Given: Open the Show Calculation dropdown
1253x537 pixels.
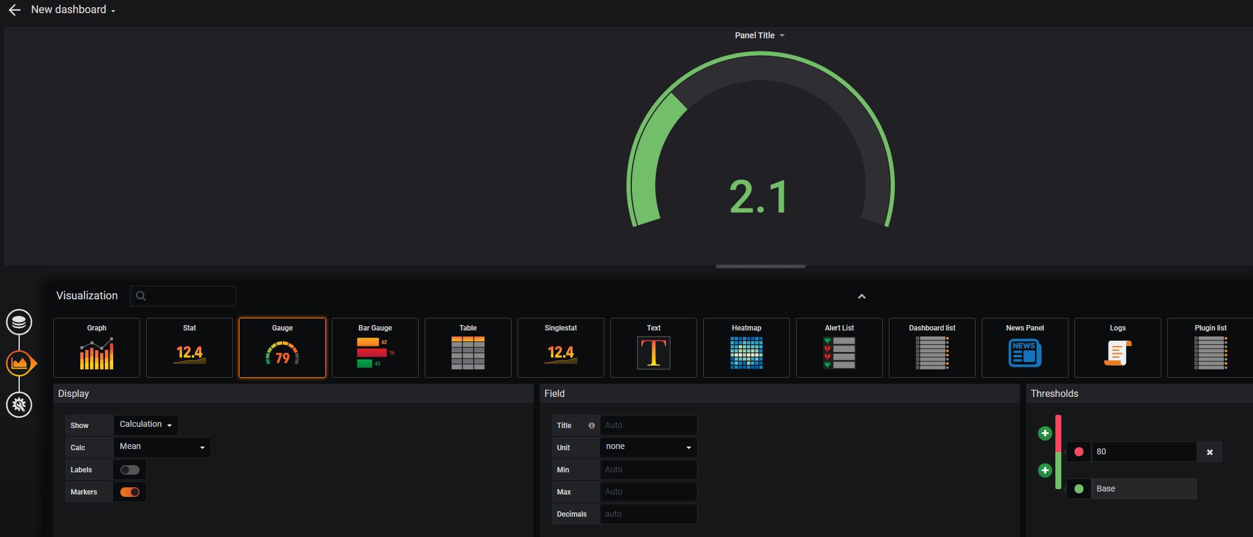Looking at the screenshot, I should [146, 425].
